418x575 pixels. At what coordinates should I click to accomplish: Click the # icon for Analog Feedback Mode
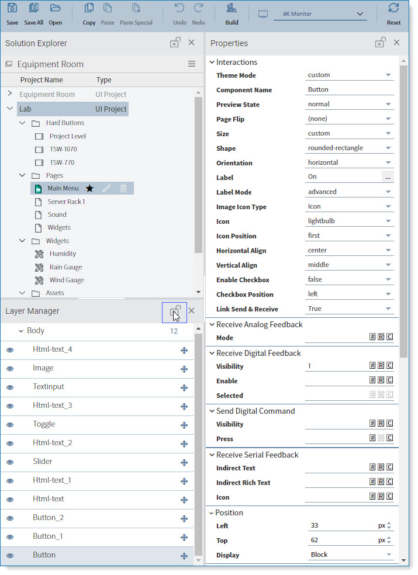[x=372, y=337]
